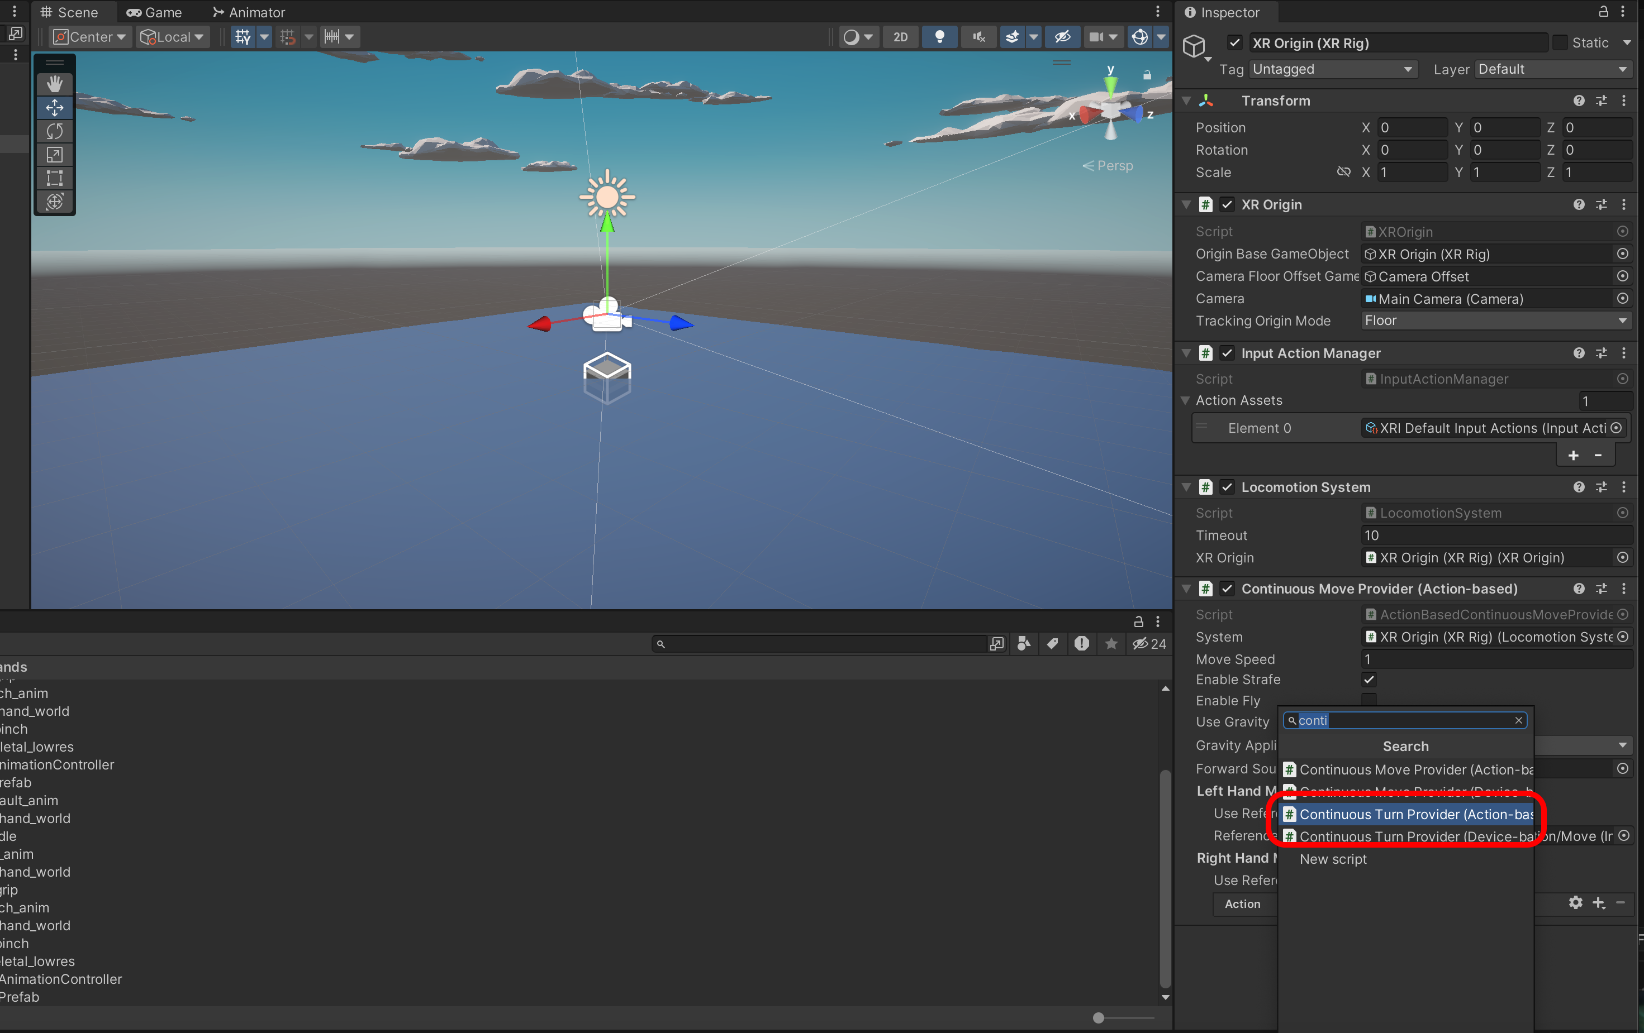Open the Tag Untagged dropdown
Screen dimensions: 1644x1033
[x=1332, y=70]
